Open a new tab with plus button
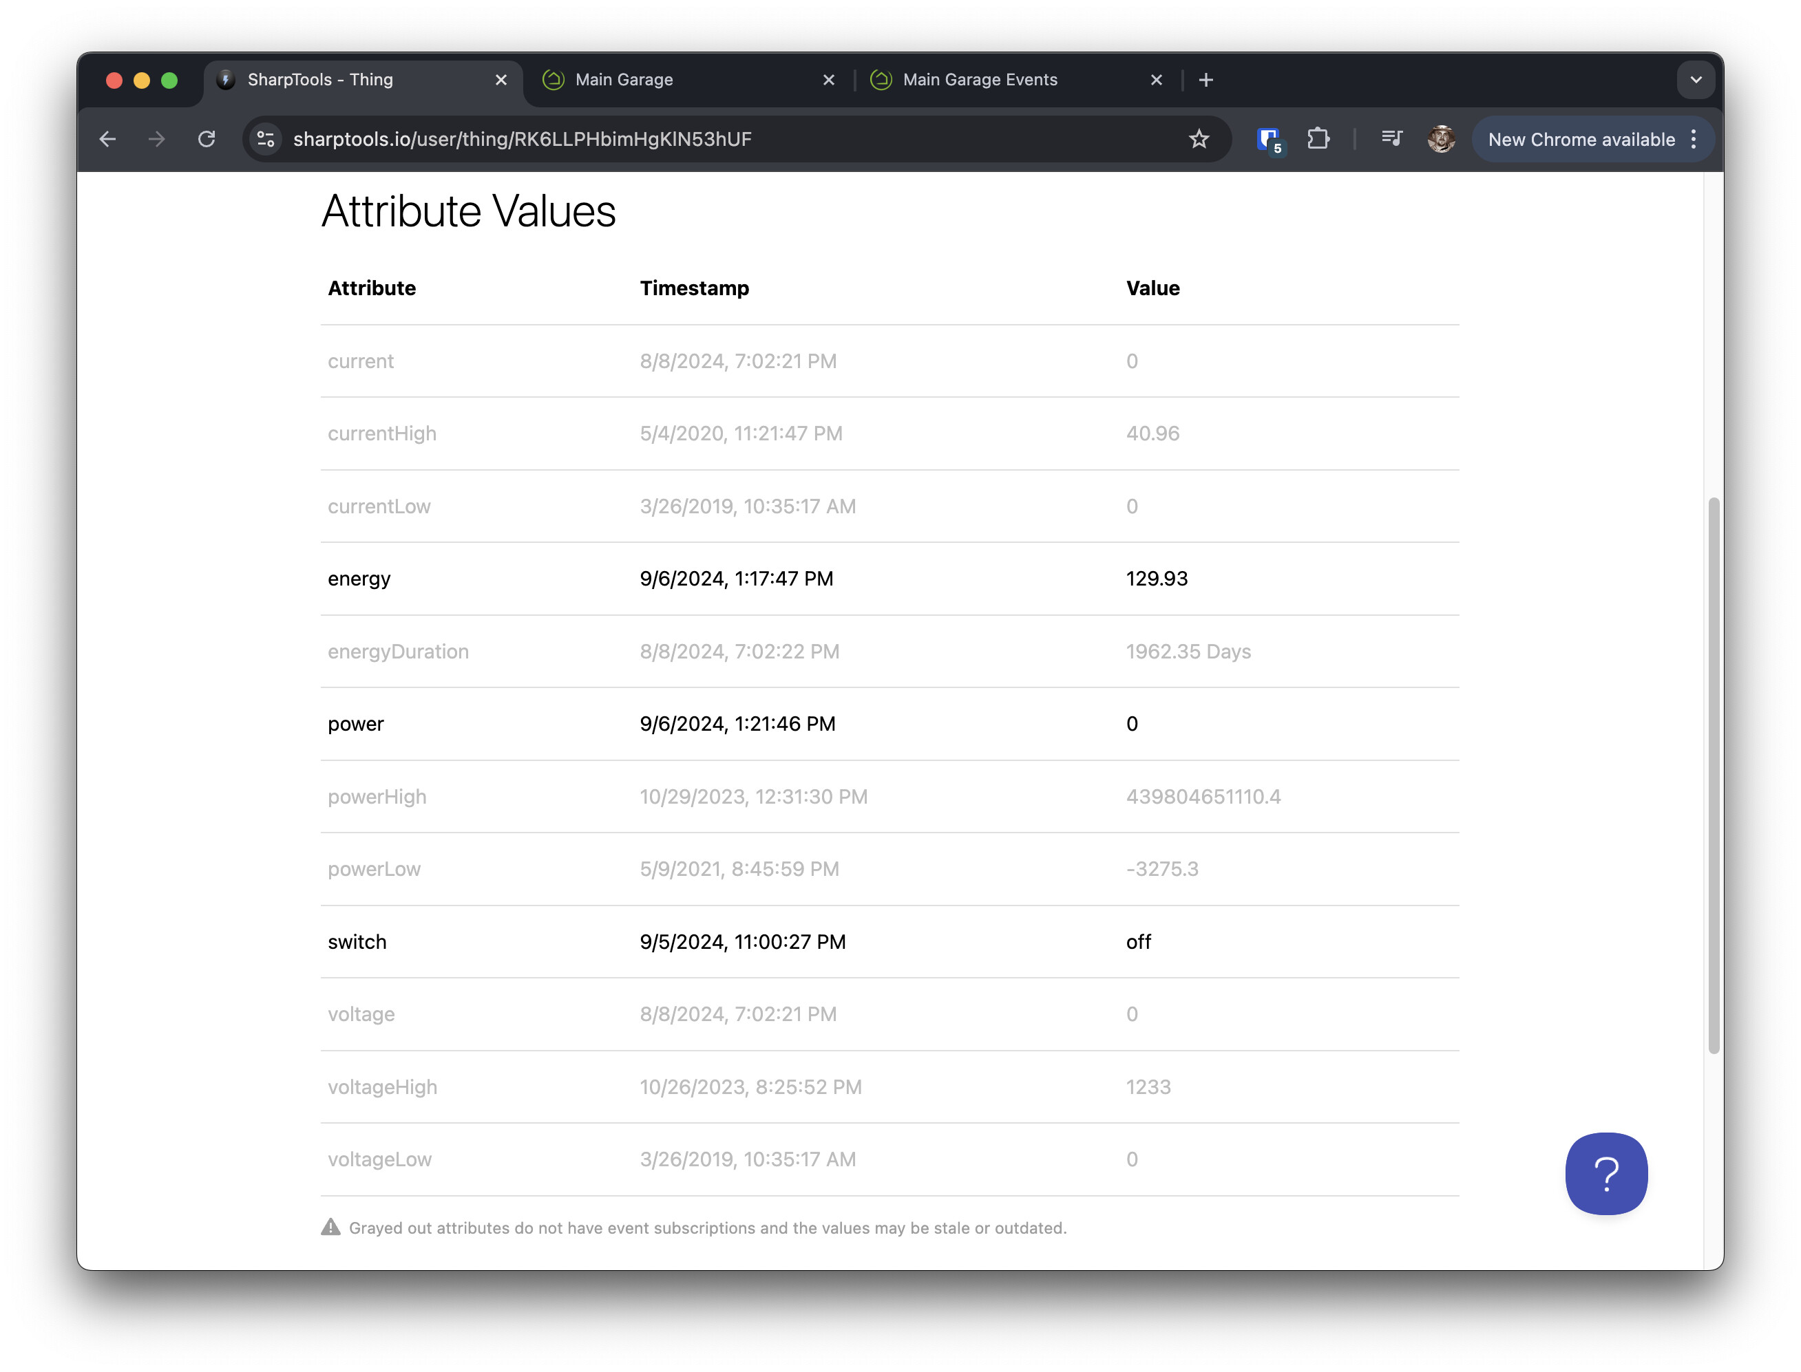 1205,80
